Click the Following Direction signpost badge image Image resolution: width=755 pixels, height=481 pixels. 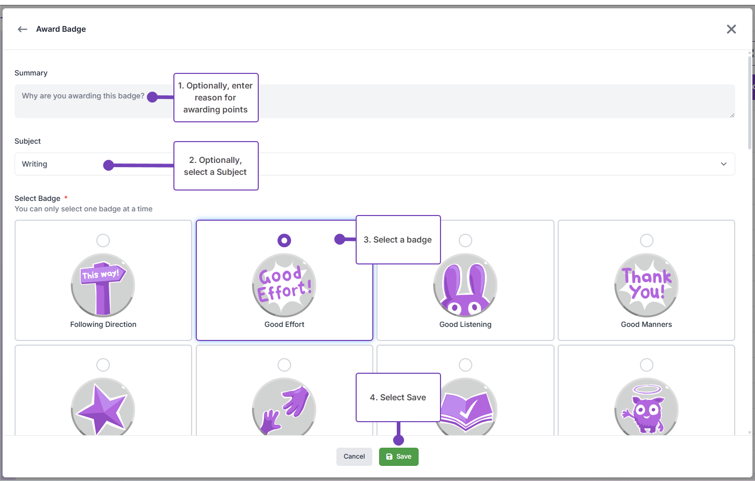tap(103, 285)
